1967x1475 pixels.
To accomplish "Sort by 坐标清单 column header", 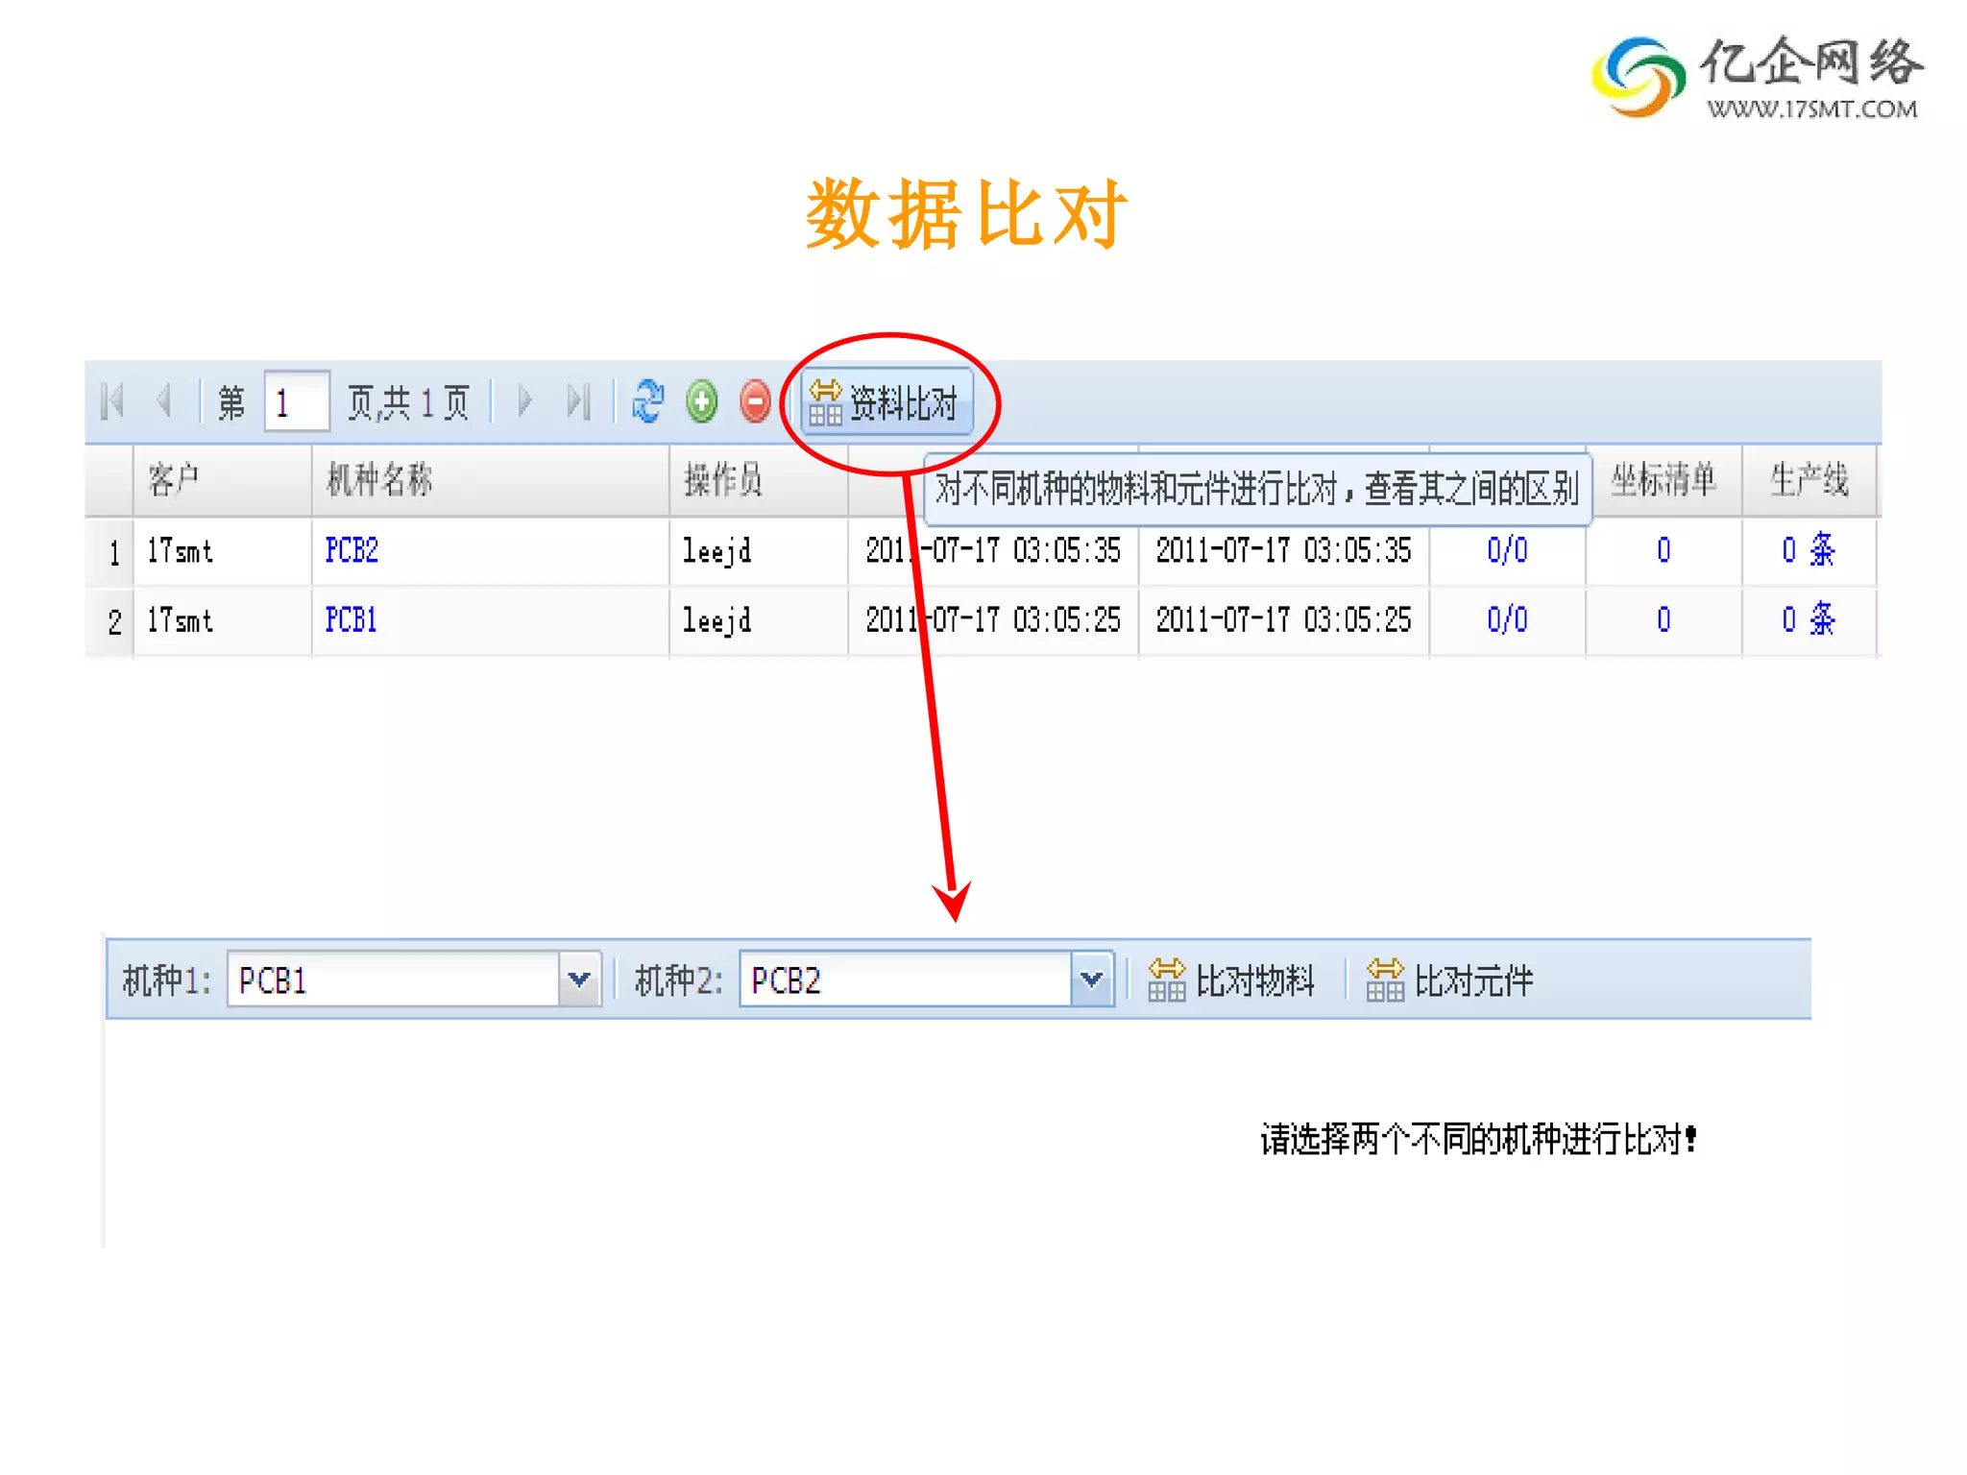I will [x=1663, y=480].
